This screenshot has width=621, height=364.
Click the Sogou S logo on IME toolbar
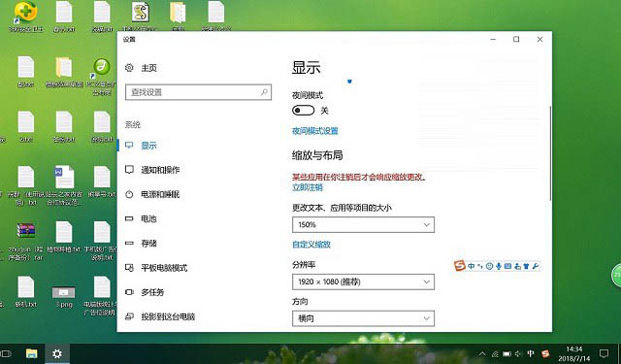pyautogui.click(x=459, y=265)
